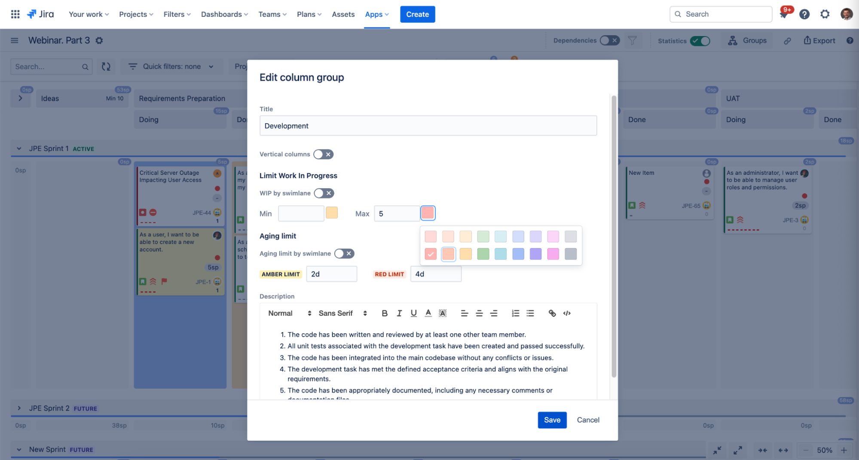Screen dimensions: 859x460
Task: Save the column group changes
Action: (x=552, y=420)
